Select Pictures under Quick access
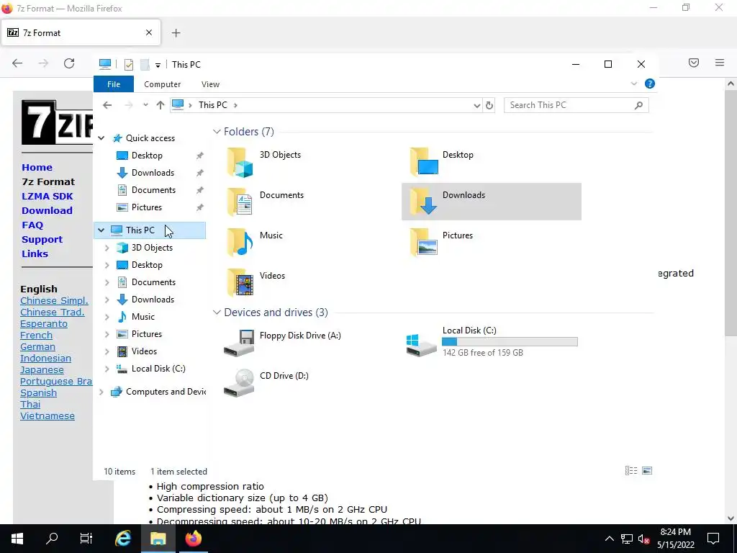Screen dimensions: 737x553 tap(147, 207)
